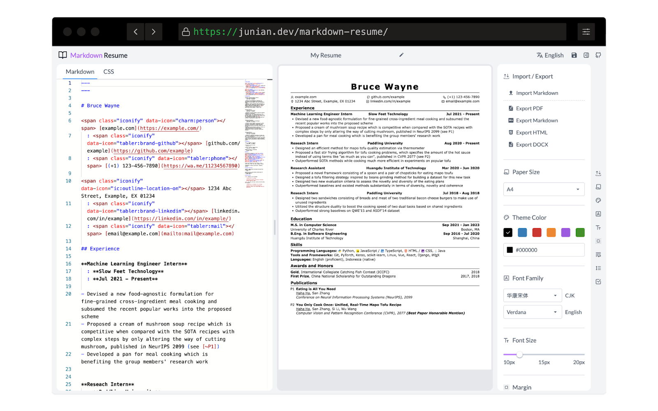Click the Export PDF label
Viewport: 658px width, 411px height.
[x=529, y=109]
